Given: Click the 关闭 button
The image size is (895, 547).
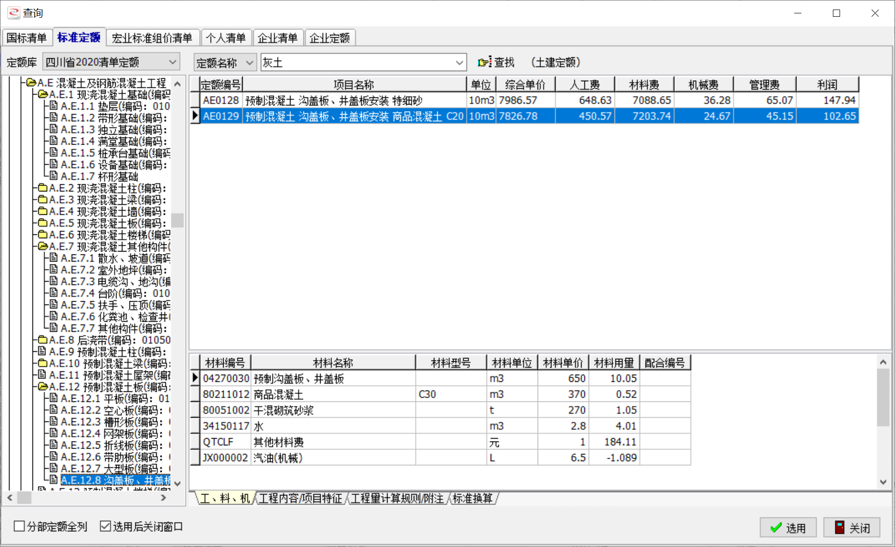Looking at the screenshot, I should [x=852, y=527].
